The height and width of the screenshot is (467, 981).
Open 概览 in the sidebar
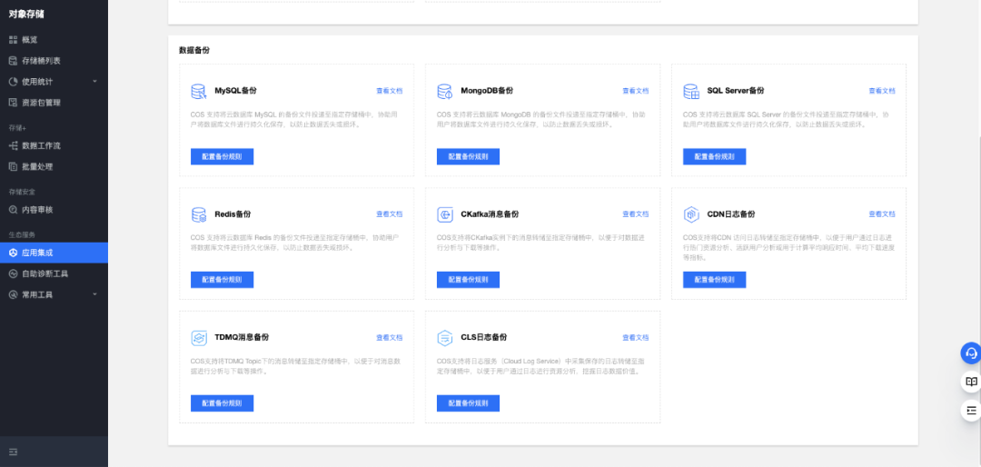(x=54, y=40)
